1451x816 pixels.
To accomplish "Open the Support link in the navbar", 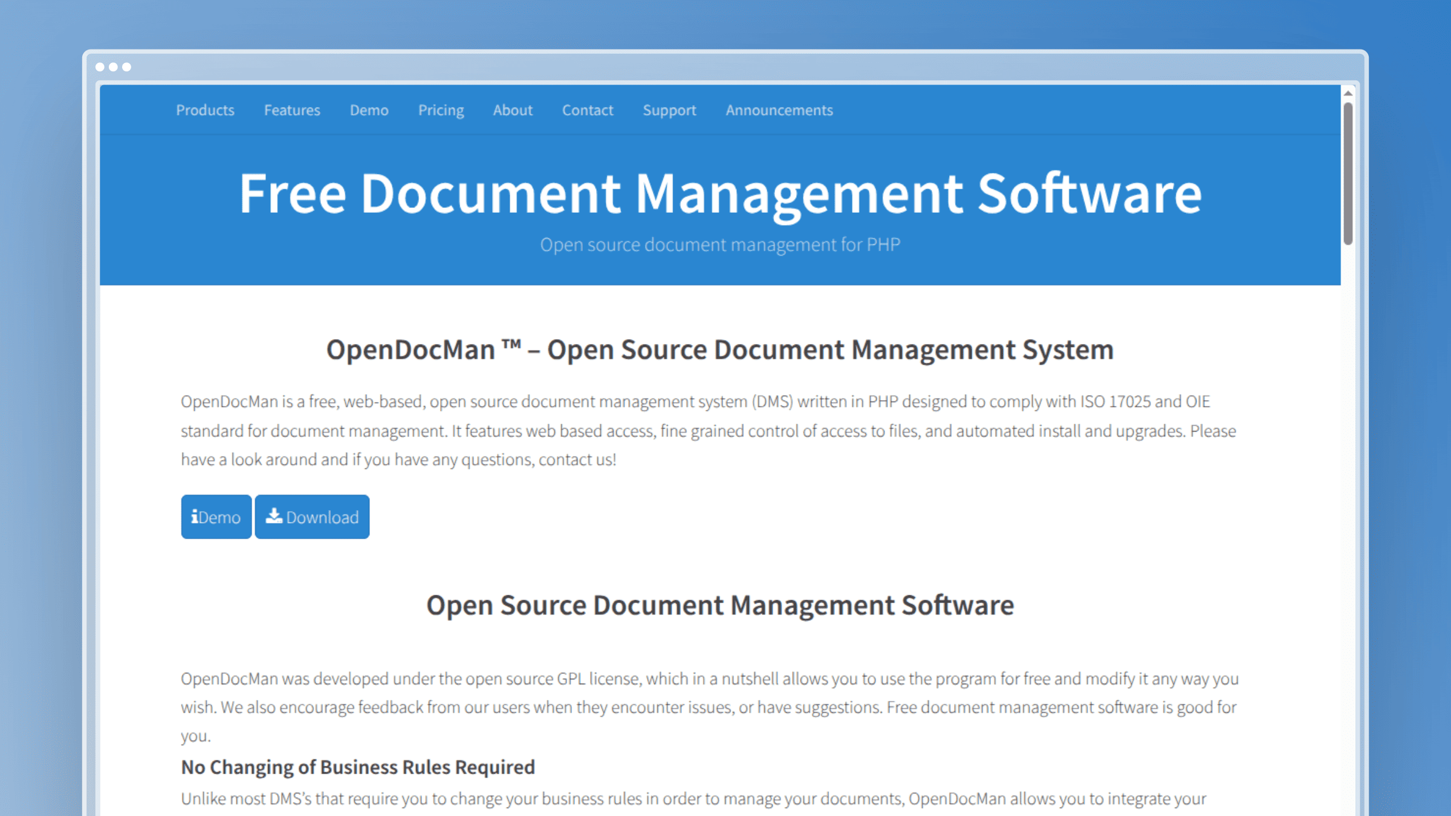I will pos(669,111).
